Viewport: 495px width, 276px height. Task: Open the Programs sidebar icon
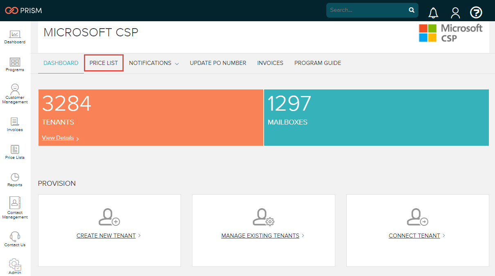[15, 64]
